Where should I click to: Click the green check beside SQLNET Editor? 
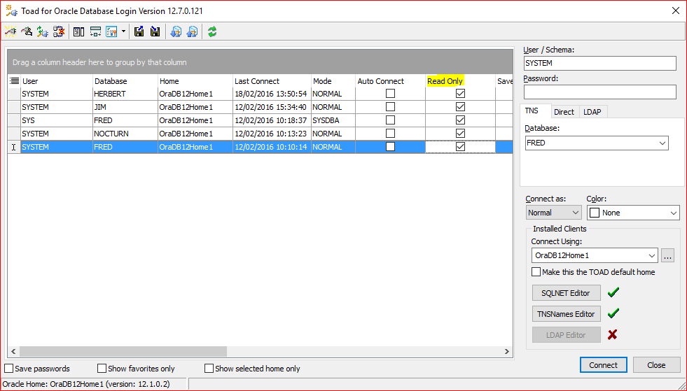(x=613, y=292)
